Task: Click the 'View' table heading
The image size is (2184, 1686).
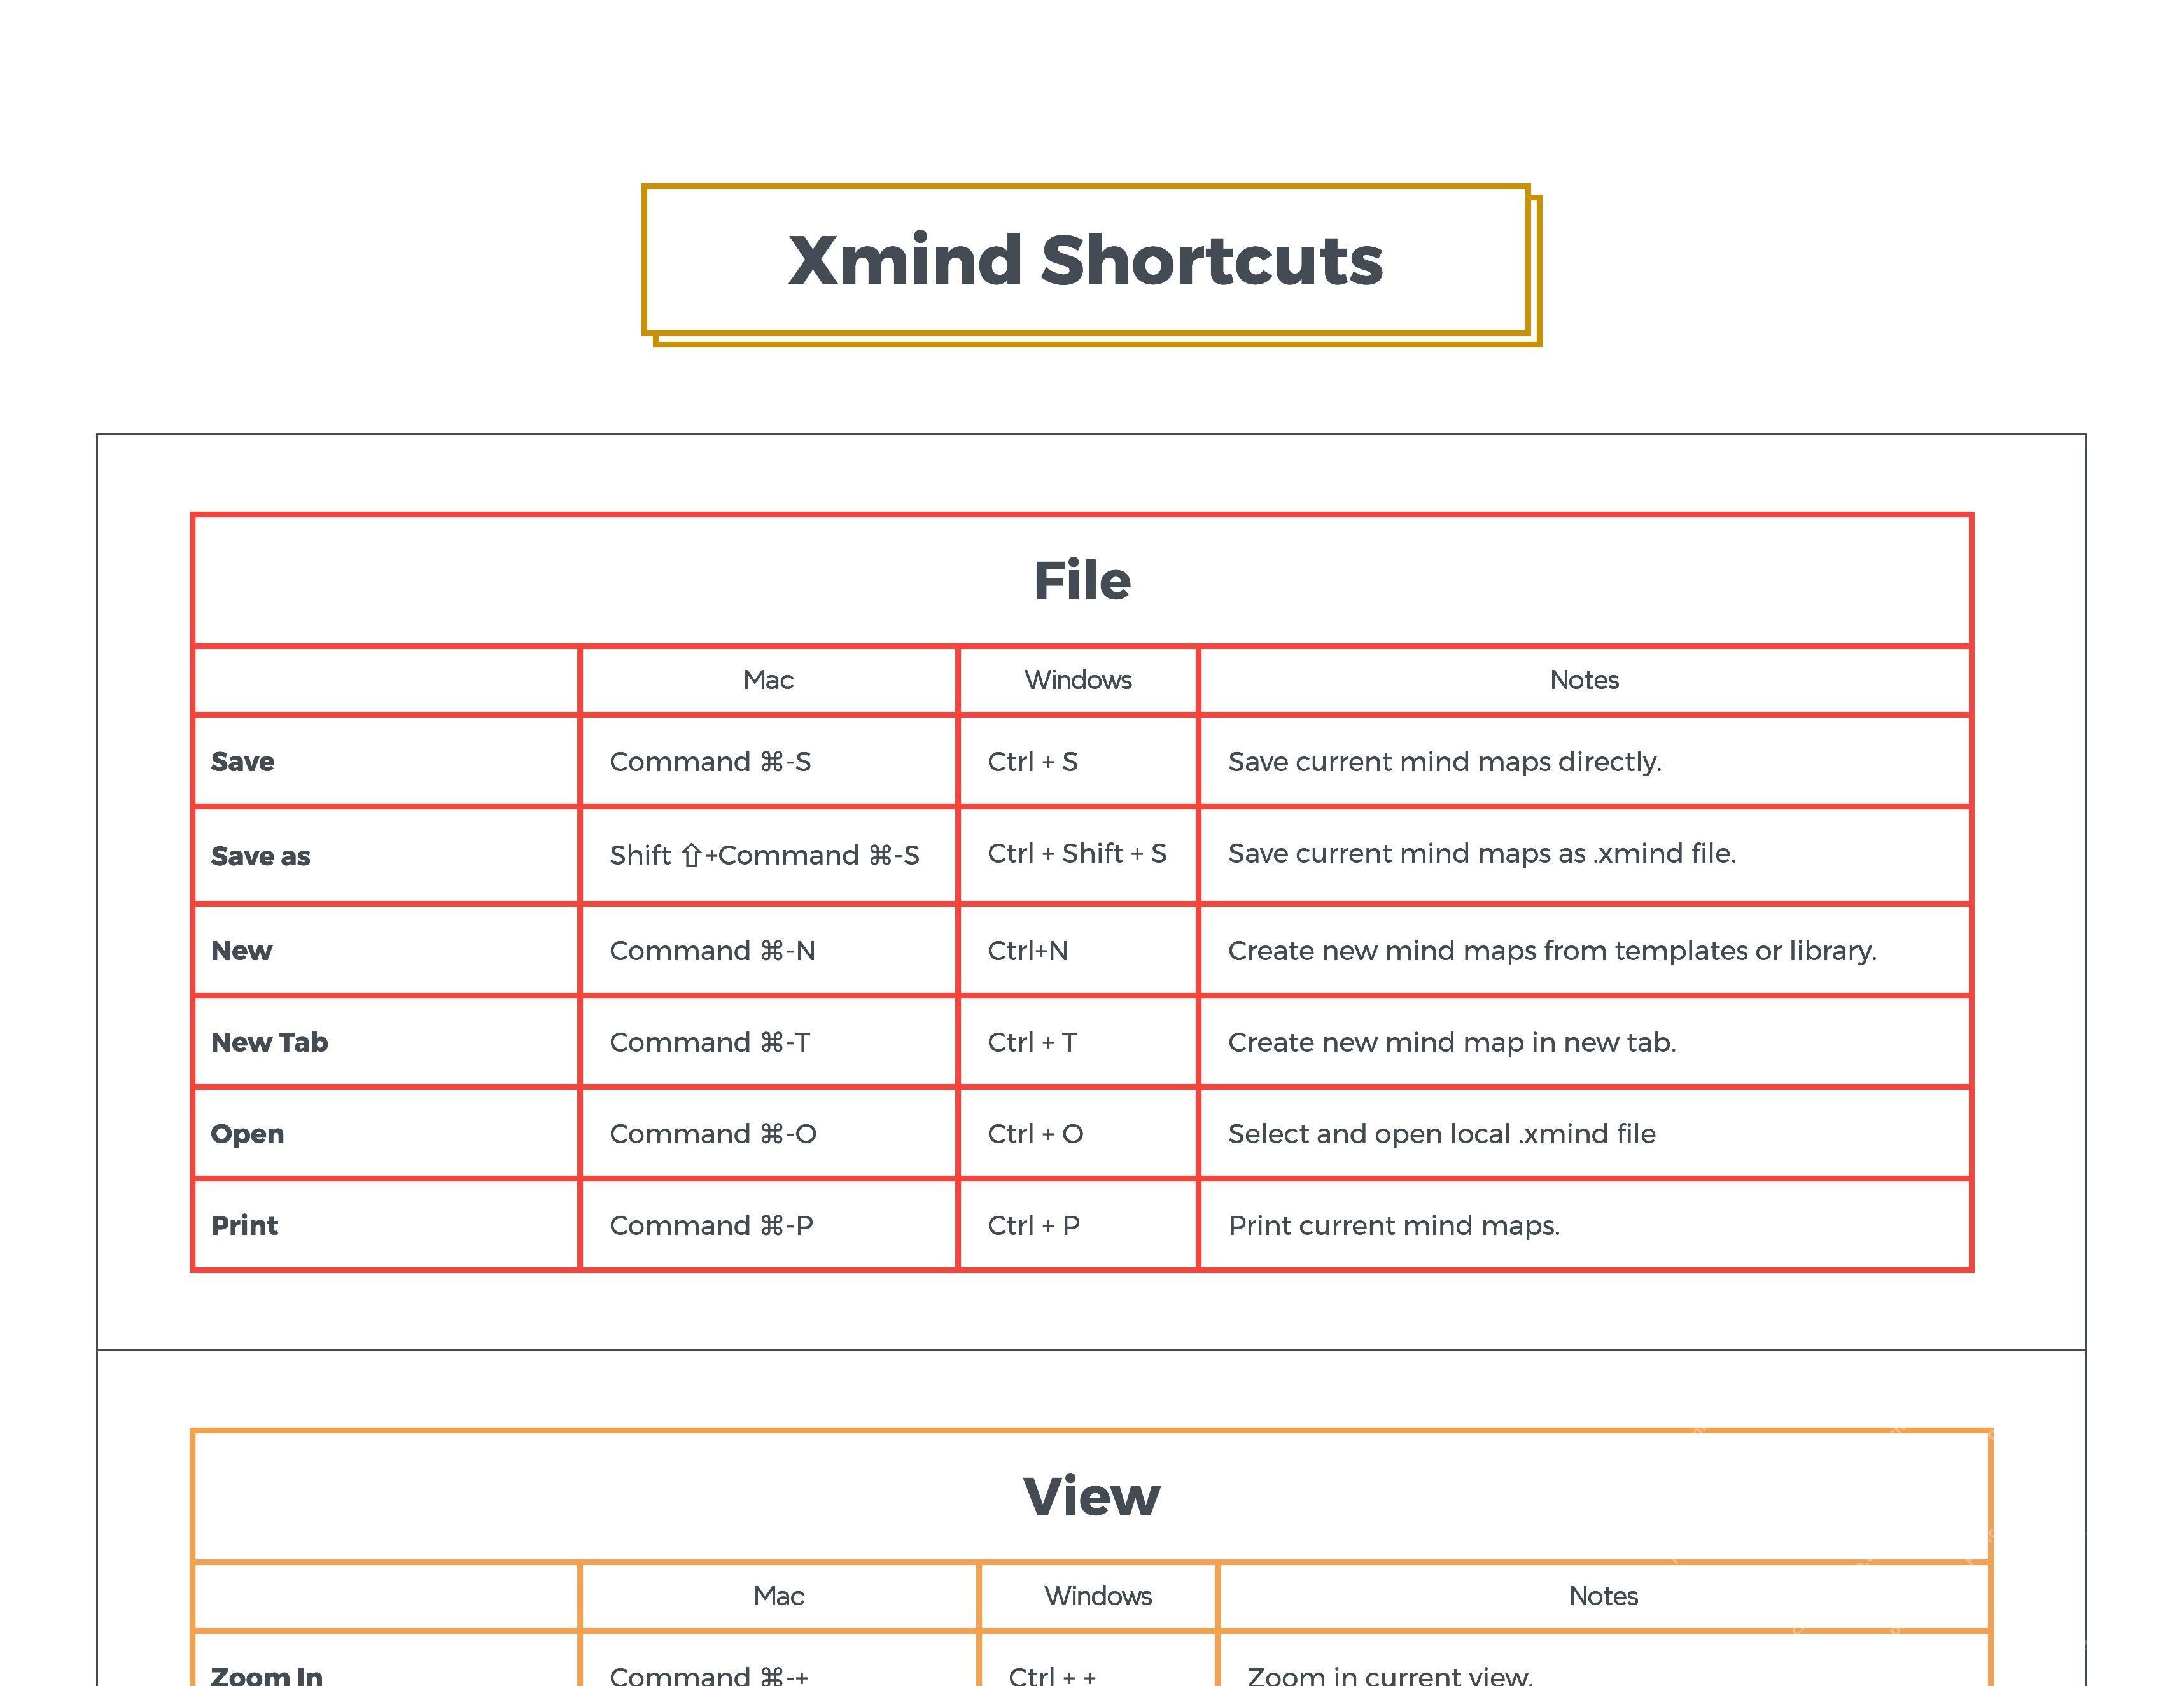Action: 1091,1496
